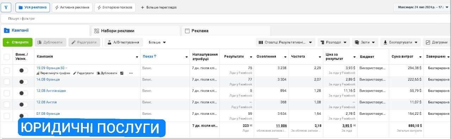Click the green Створити button
Screen dimensions: 451x139
pyautogui.click(x=18, y=42)
